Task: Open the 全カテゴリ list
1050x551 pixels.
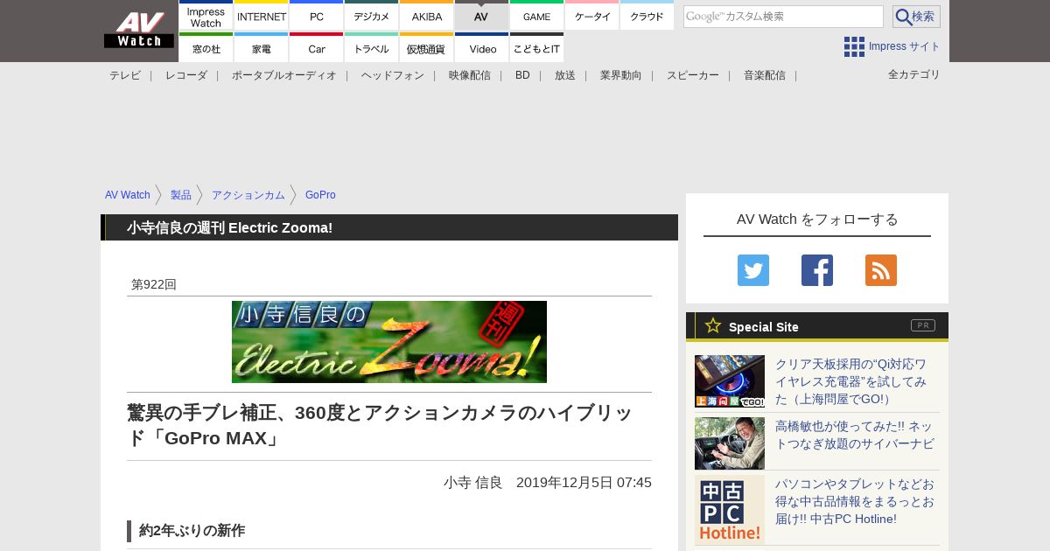Action: coord(914,74)
